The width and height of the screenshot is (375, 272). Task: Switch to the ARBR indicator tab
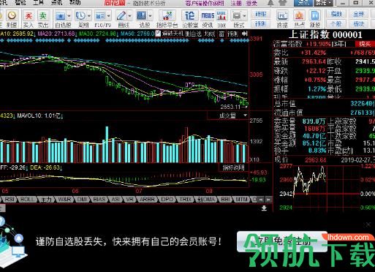[147, 200]
